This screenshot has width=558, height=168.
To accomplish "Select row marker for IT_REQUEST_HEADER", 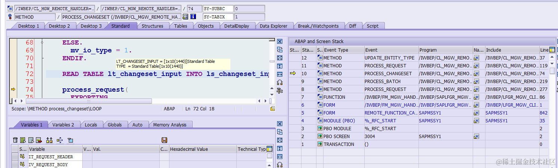I will point(15,156).
